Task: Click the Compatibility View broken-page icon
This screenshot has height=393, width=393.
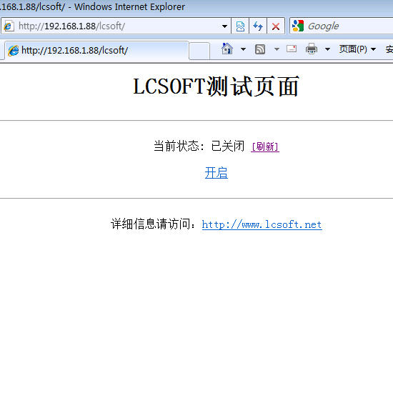Action: tap(240, 26)
